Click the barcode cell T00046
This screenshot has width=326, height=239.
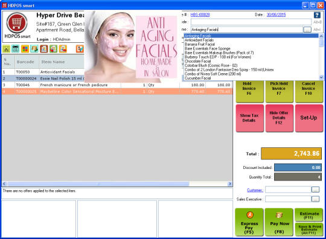27,84
